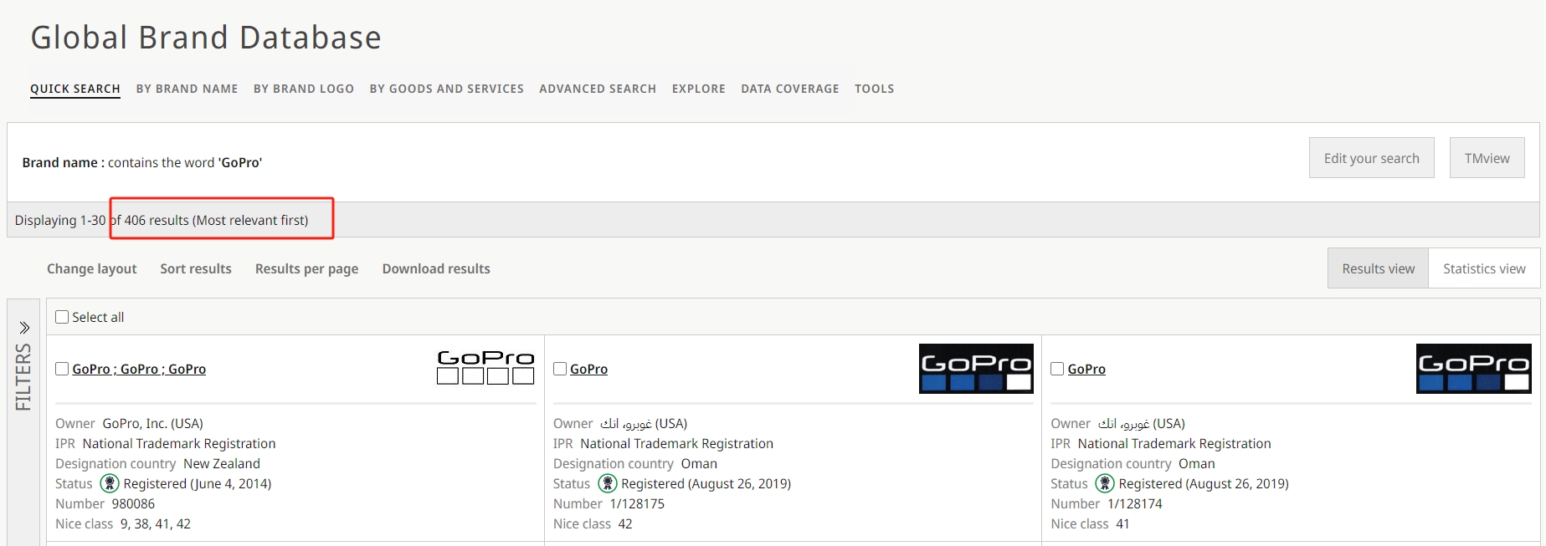
Task: Go to By Brand Name tab
Action: tap(187, 89)
